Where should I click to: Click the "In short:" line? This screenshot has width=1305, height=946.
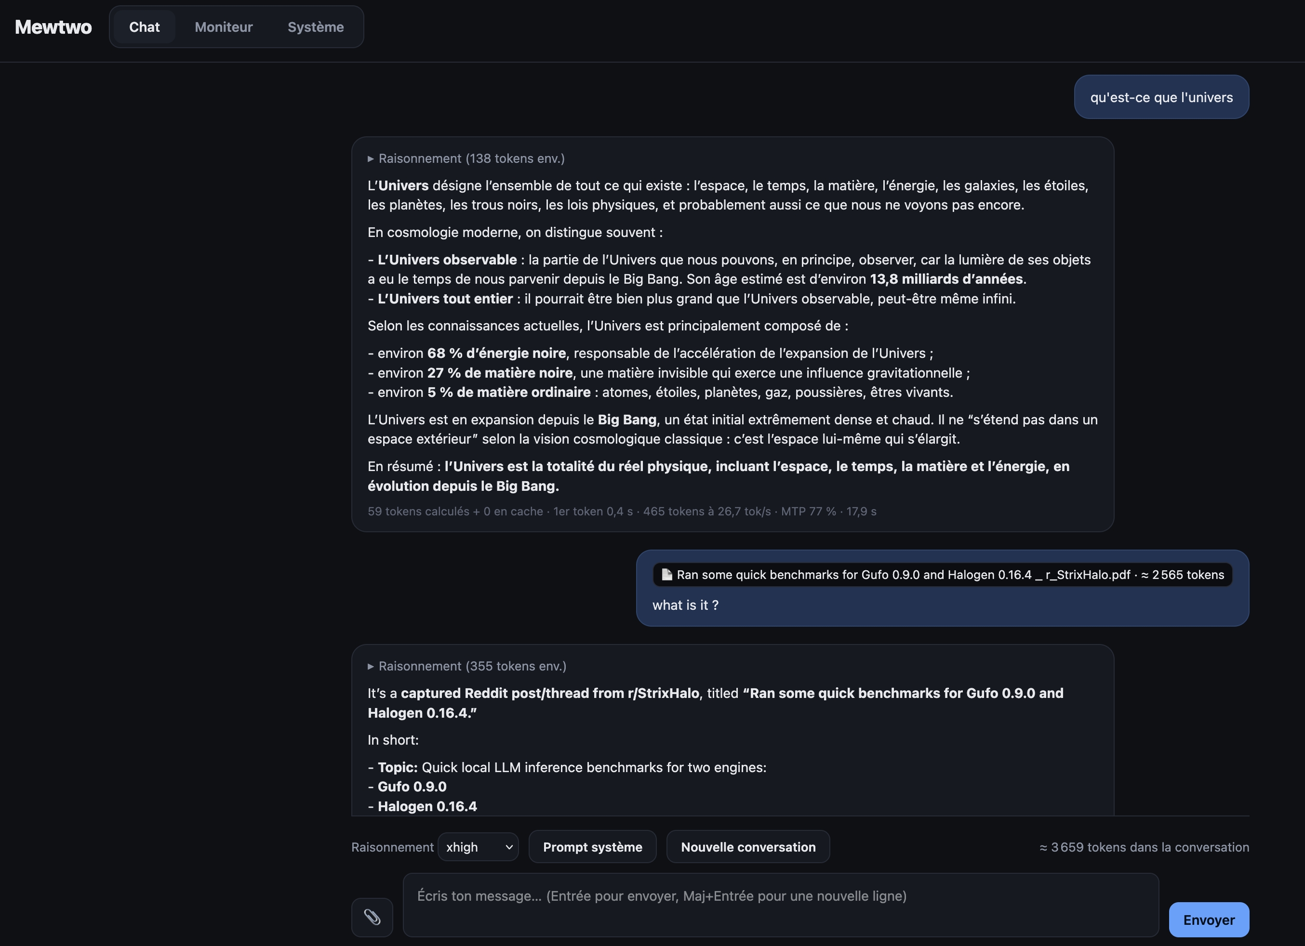click(393, 740)
